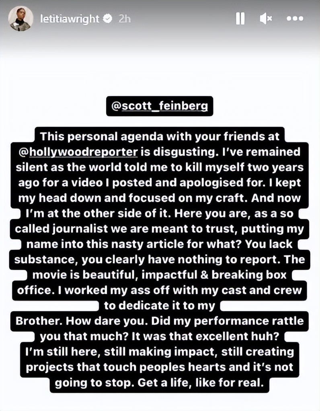This screenshot has height=411, width=320.
Task: Open the three-dot more options menu
Action: click(x=295, y=18)
